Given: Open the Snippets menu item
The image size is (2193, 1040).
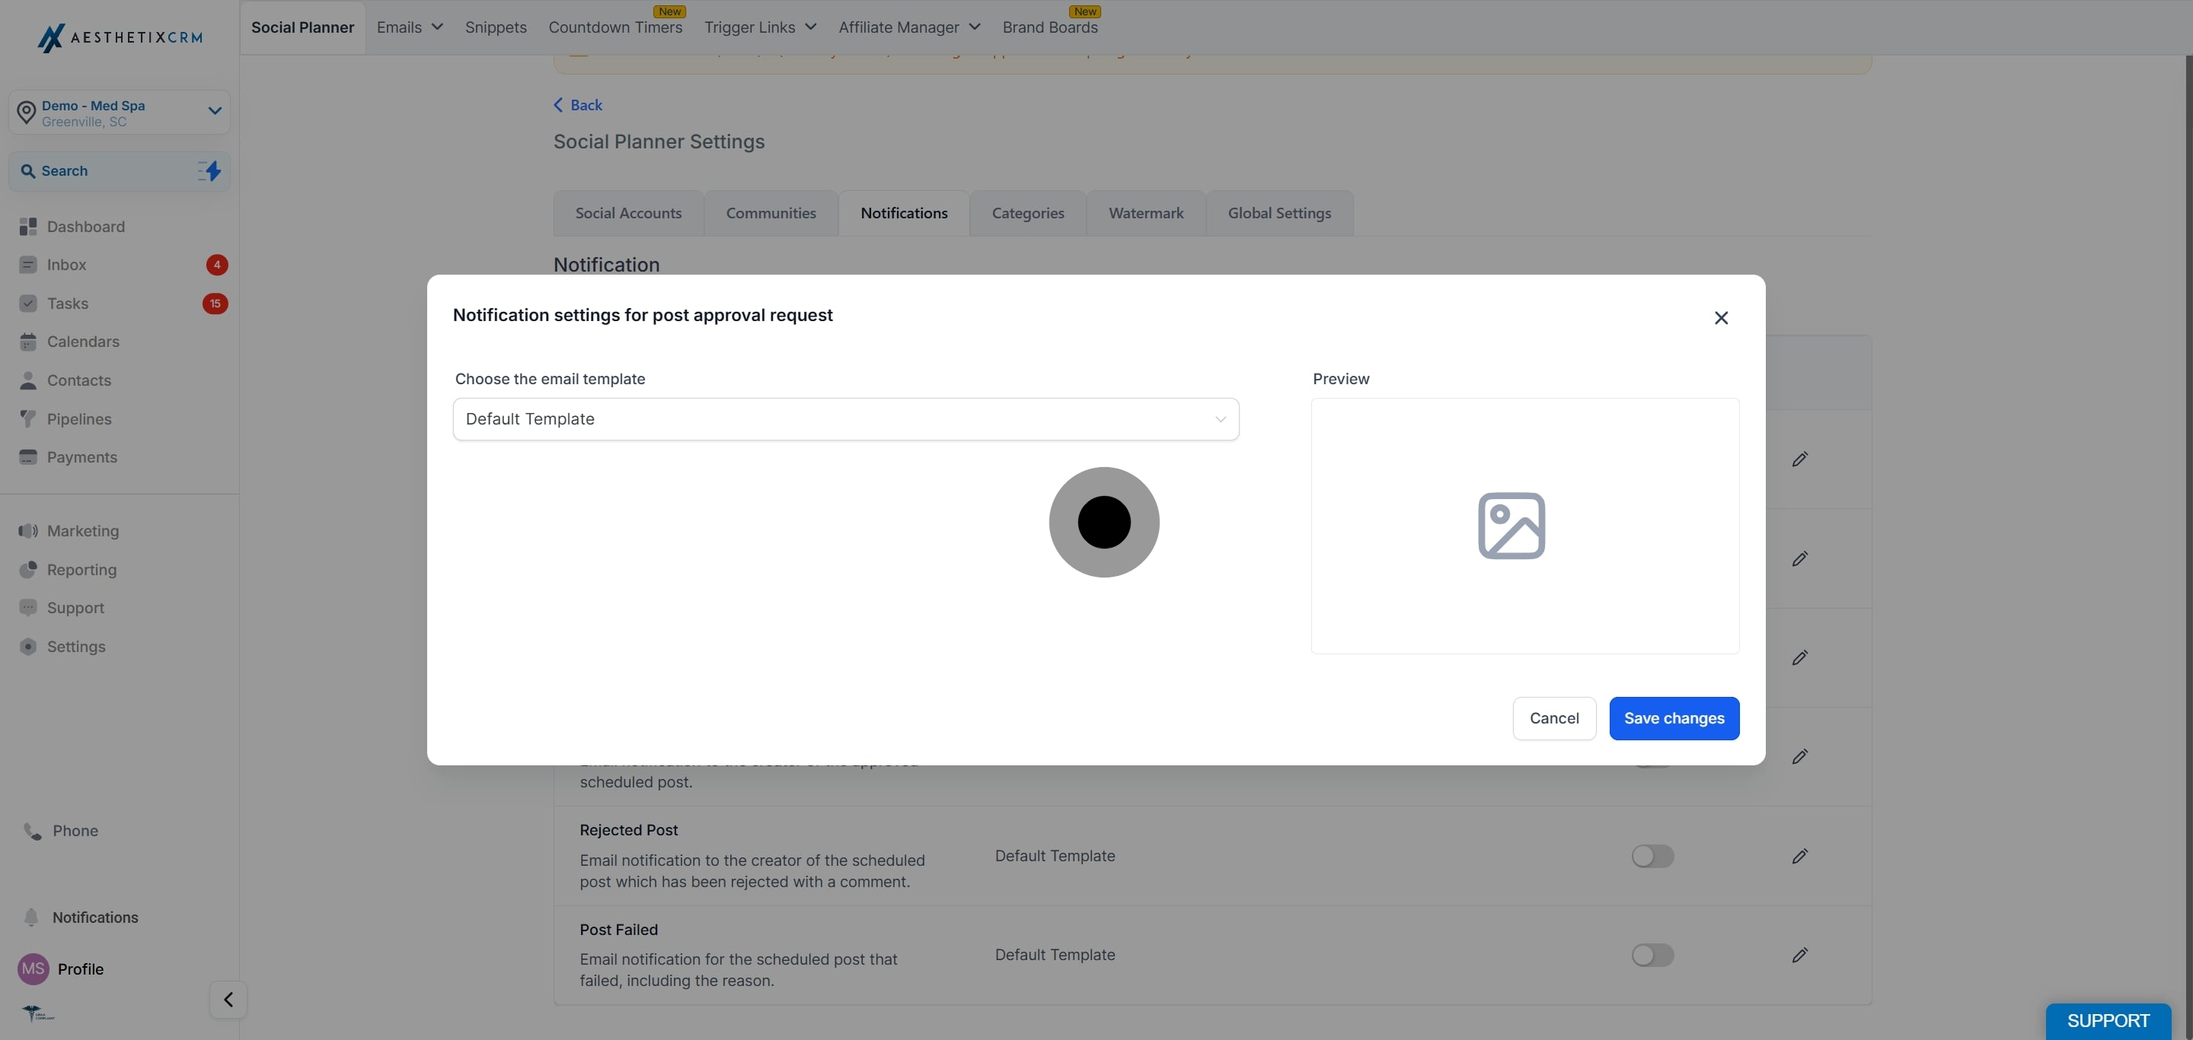Looking at the screenshot, I should click(496, 27).
